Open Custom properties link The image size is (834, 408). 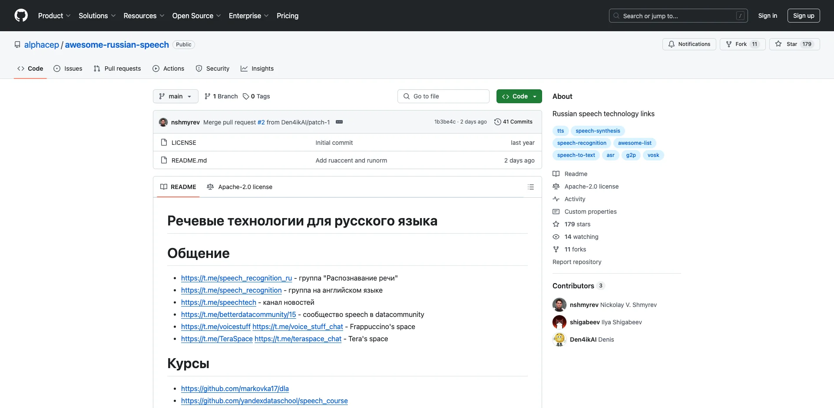click(x=585, y=212)
